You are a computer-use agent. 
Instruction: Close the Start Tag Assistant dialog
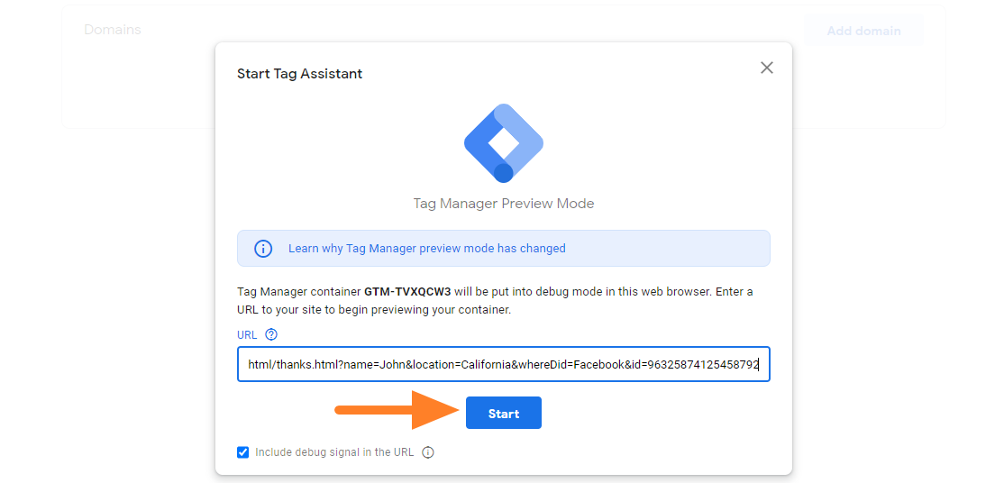point(767,68)
